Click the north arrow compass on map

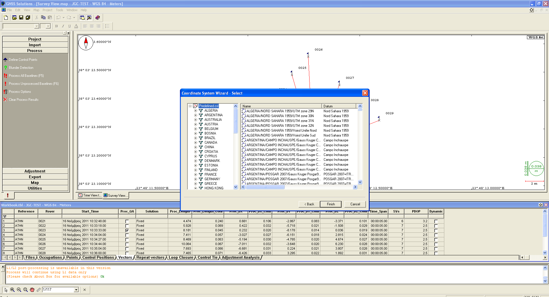tap(86, 43)
